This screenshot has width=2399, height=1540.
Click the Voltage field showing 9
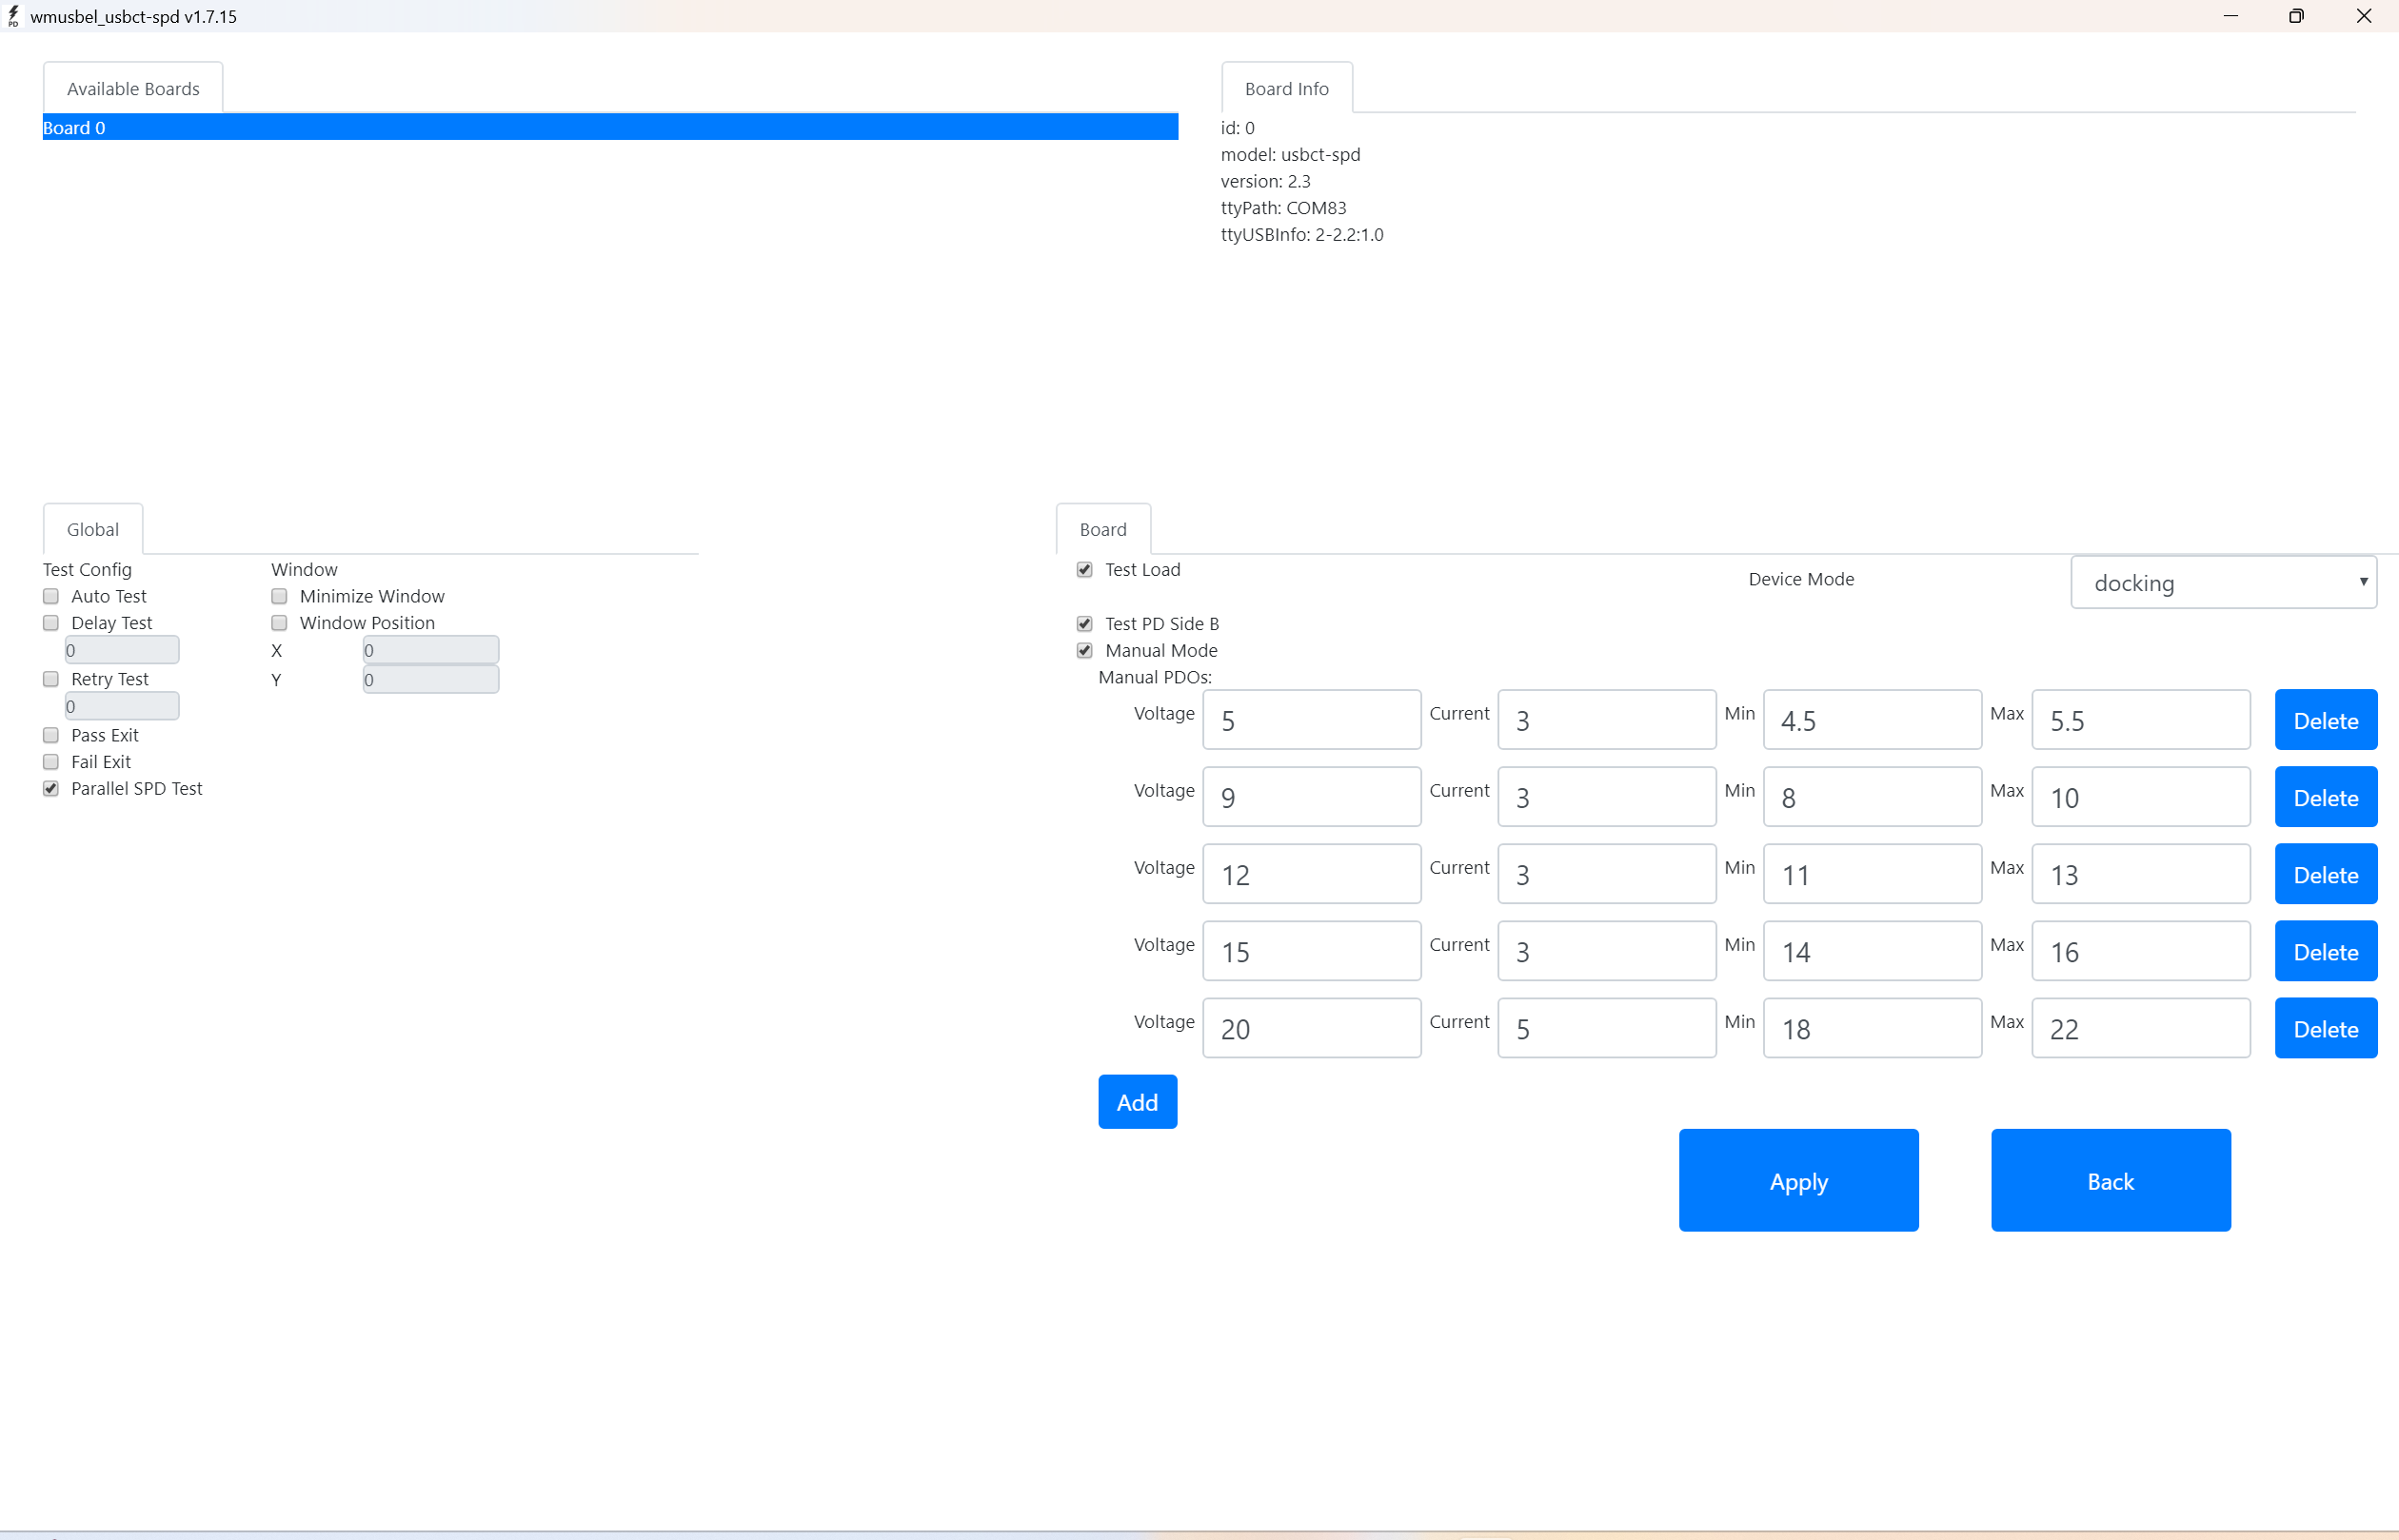pos(1311,797)
